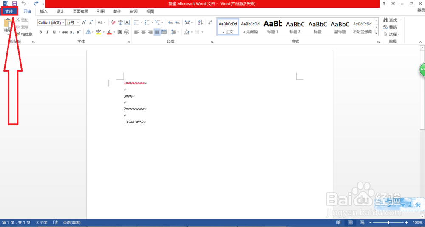Image resolution: width=425 pixels, height=227 pixels.
Task: Shrink font size with the smaller A icon
Action: point(91,22)
